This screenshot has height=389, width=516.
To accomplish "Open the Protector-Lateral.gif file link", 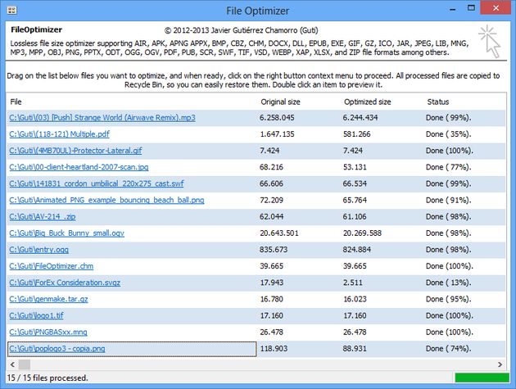I will coord(75,151).
